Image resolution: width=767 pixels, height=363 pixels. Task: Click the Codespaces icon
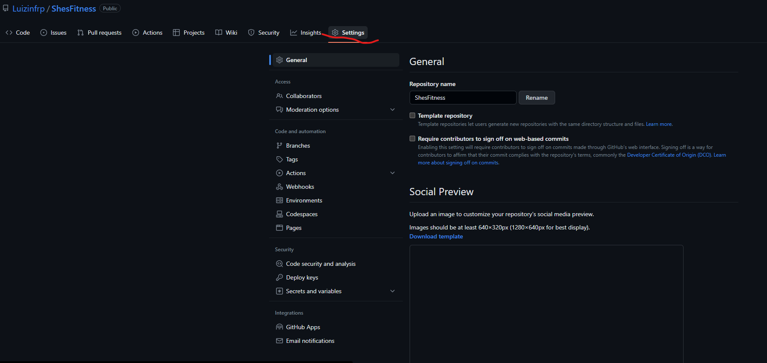[x=279, y=214]
